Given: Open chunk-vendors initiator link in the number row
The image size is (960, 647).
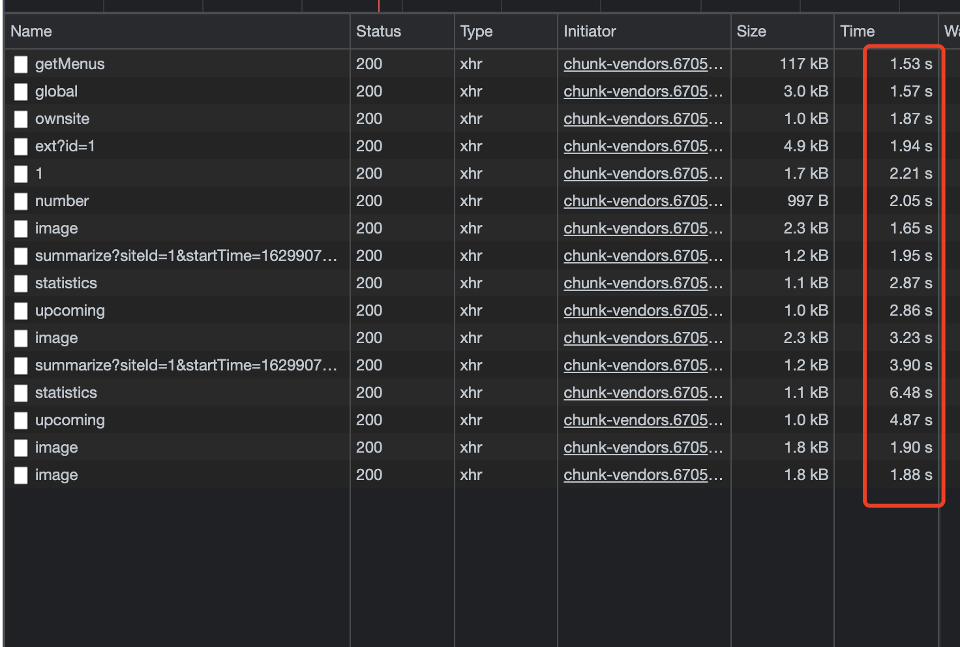Looking at the screenshot, I should 642,201.
